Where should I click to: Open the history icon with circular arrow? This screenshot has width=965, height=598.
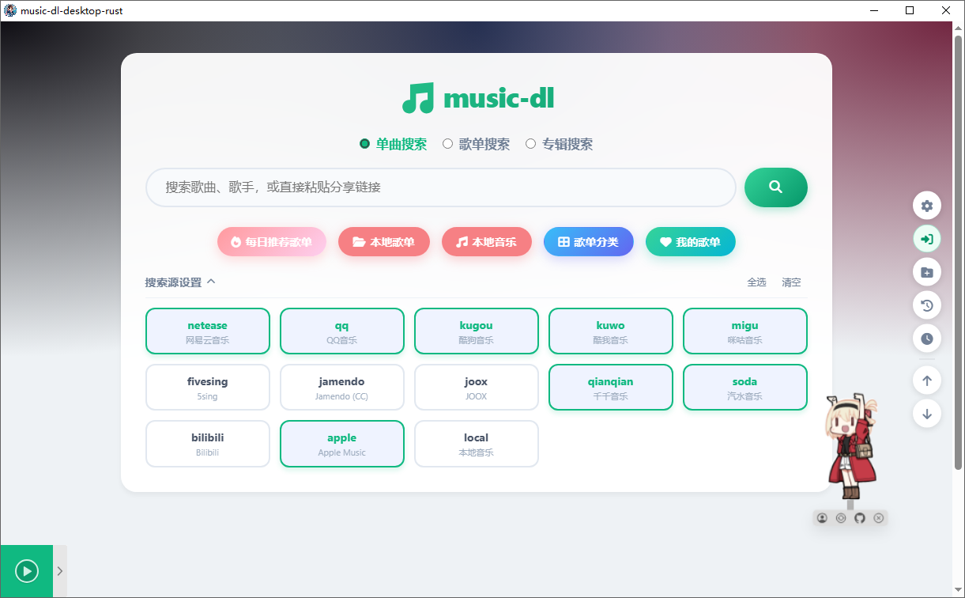tap(927, 305)
